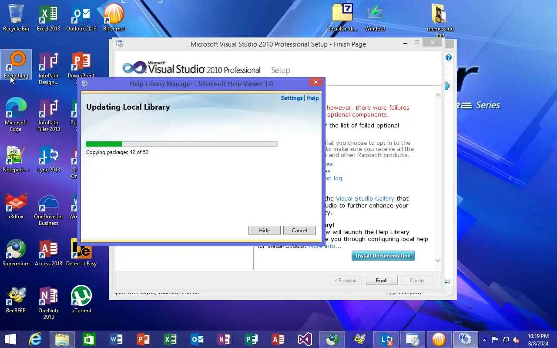Select the Everything search desktop shortcut
Screen dimensions: 557x348
click(x=16, y=65)
